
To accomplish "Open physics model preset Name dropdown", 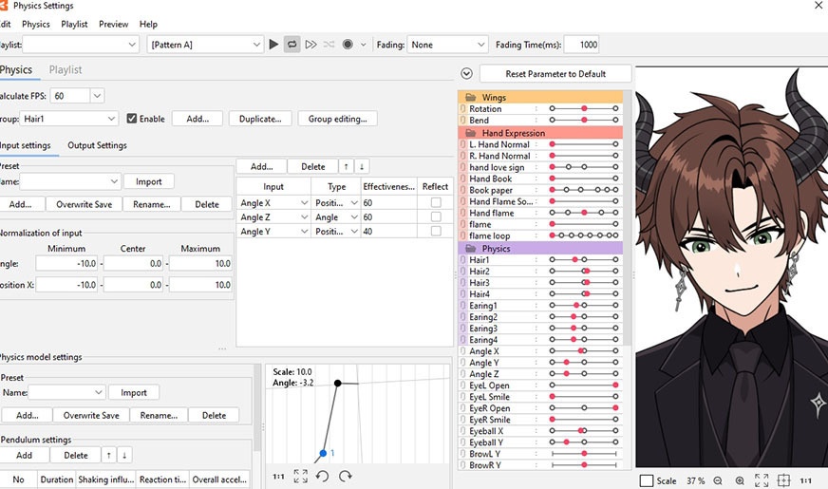I will (66, 392).
